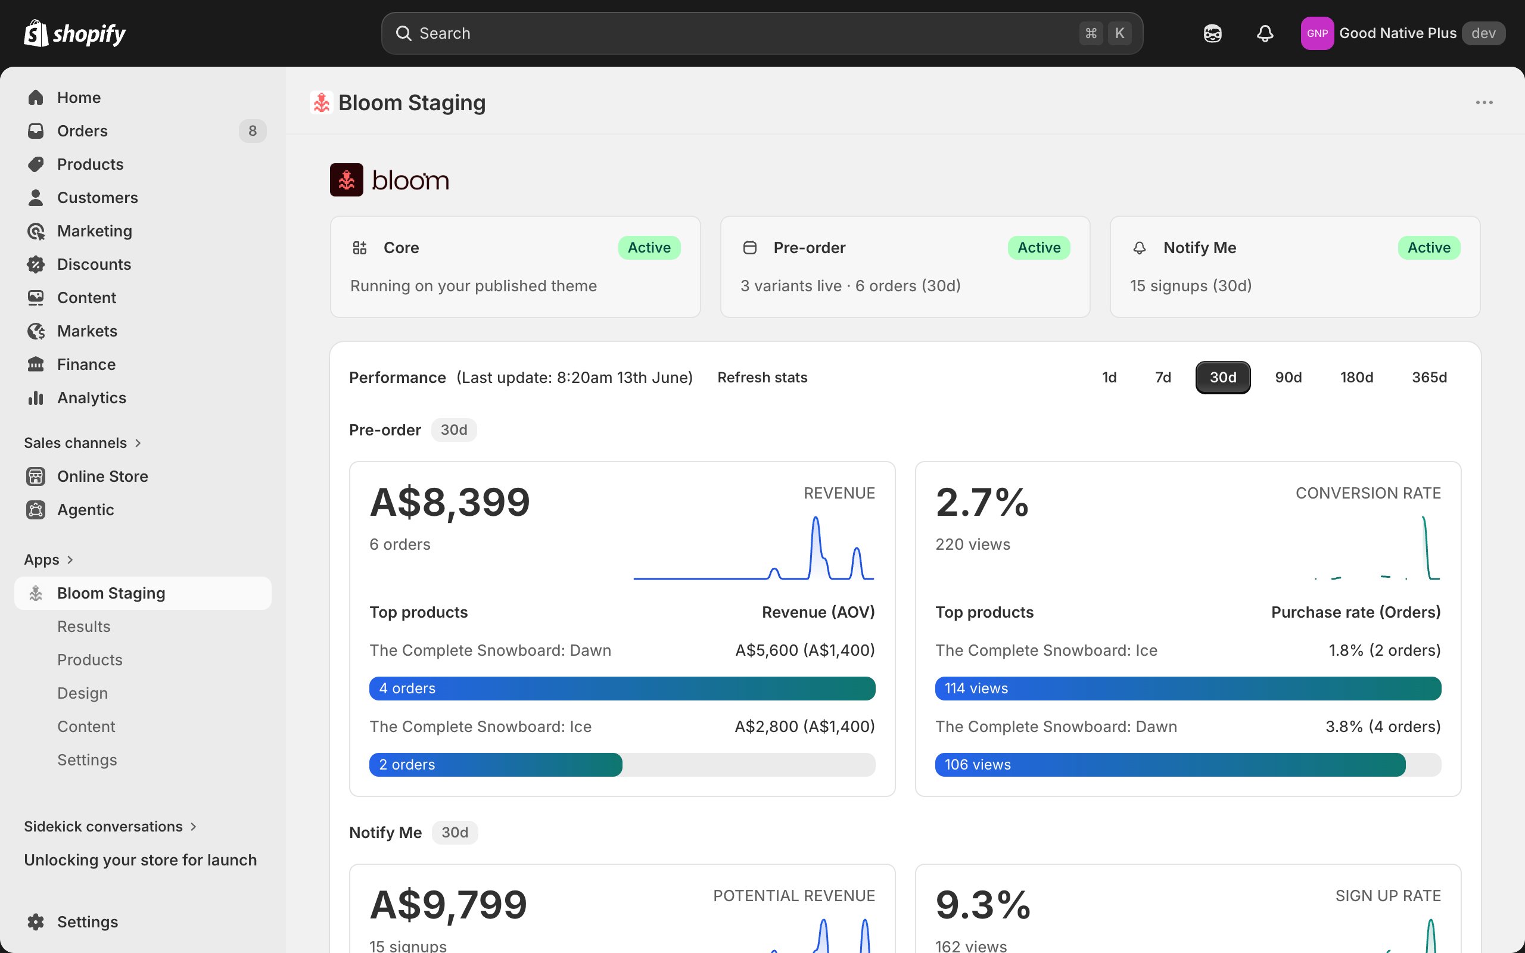Click the 15 signups (30d) text

coord(1191,286)
